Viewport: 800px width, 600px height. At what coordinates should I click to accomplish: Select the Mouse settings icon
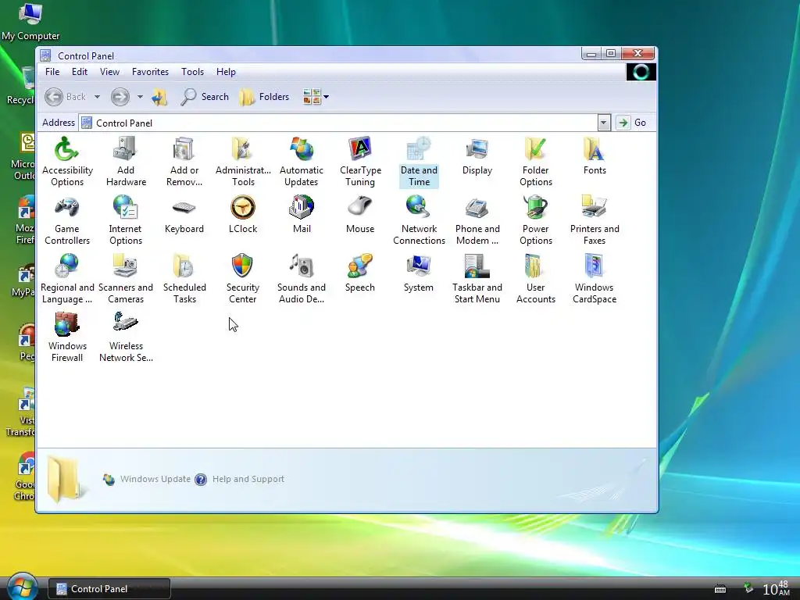360,214
